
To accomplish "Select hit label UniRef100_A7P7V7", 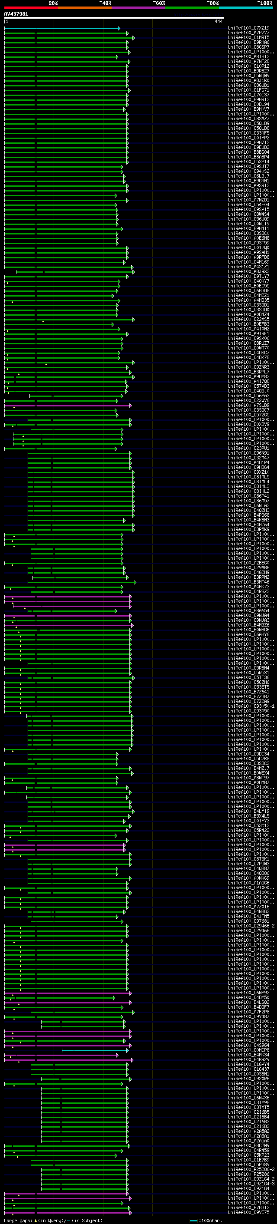I will pos(248,33).
